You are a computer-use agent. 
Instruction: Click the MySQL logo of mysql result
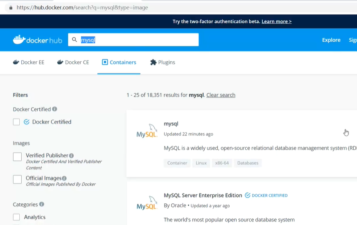pos(147,131)
